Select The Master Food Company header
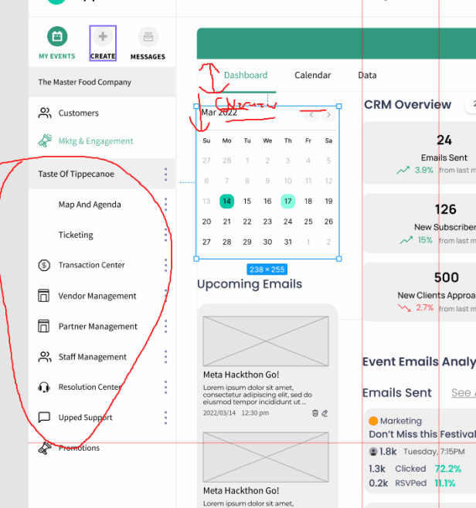The image size is (476, 508). pos(102,82)
